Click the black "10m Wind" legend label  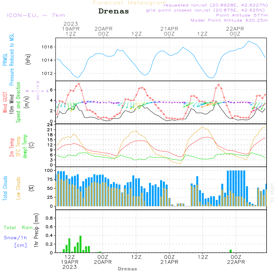[11, 104]
